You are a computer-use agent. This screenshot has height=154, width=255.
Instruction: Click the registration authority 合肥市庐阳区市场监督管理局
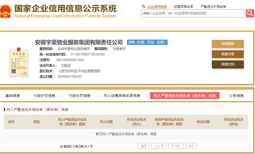(79, 71)
